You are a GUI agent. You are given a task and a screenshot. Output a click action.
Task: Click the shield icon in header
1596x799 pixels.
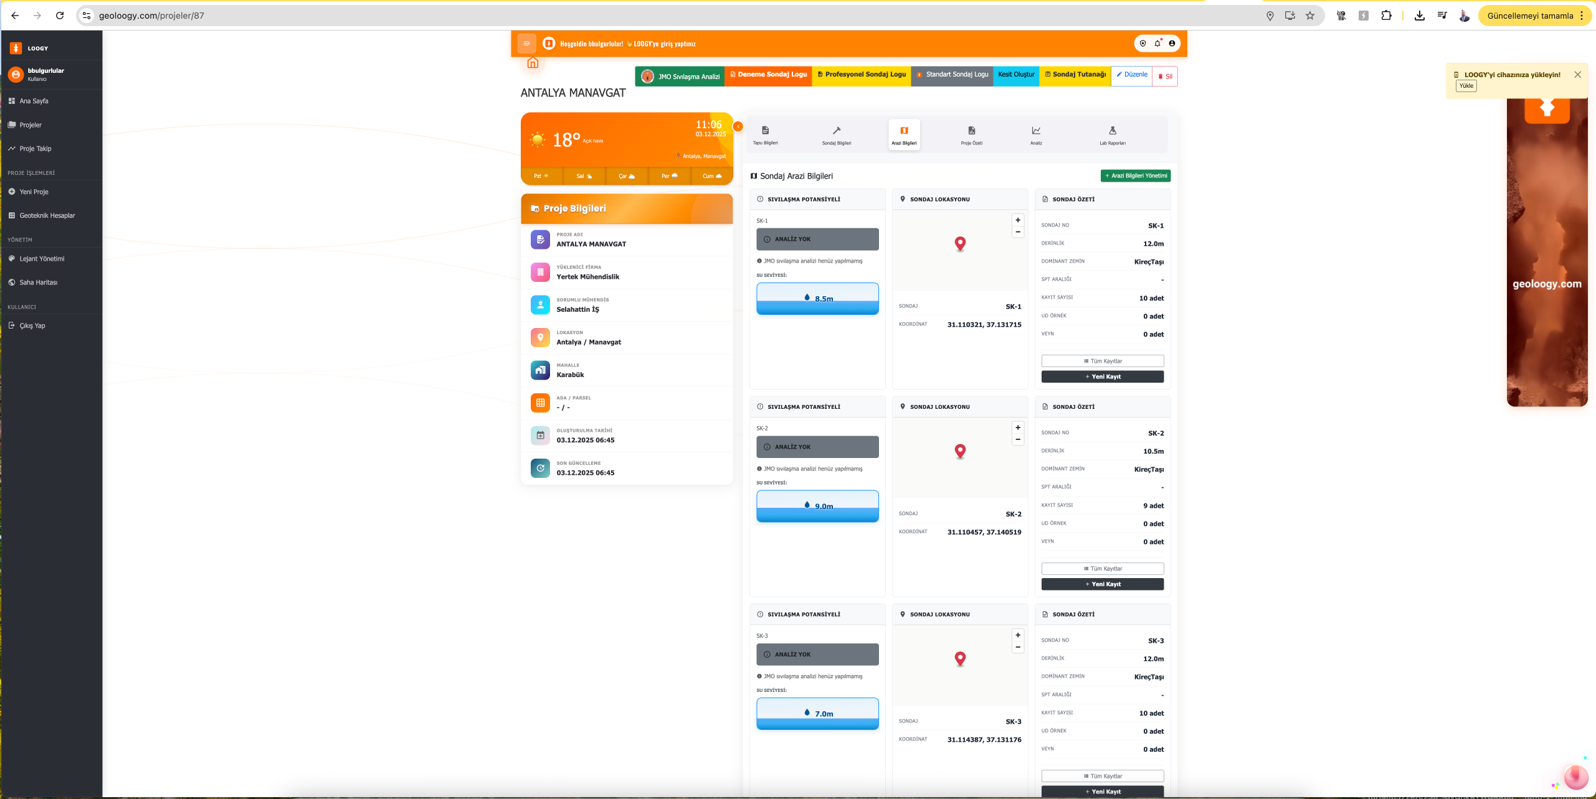(1142, 44)
